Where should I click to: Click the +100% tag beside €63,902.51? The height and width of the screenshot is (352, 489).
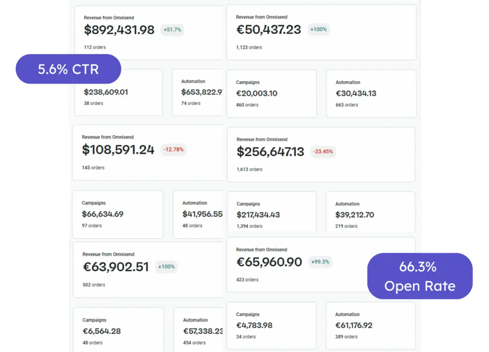(166, 267)
